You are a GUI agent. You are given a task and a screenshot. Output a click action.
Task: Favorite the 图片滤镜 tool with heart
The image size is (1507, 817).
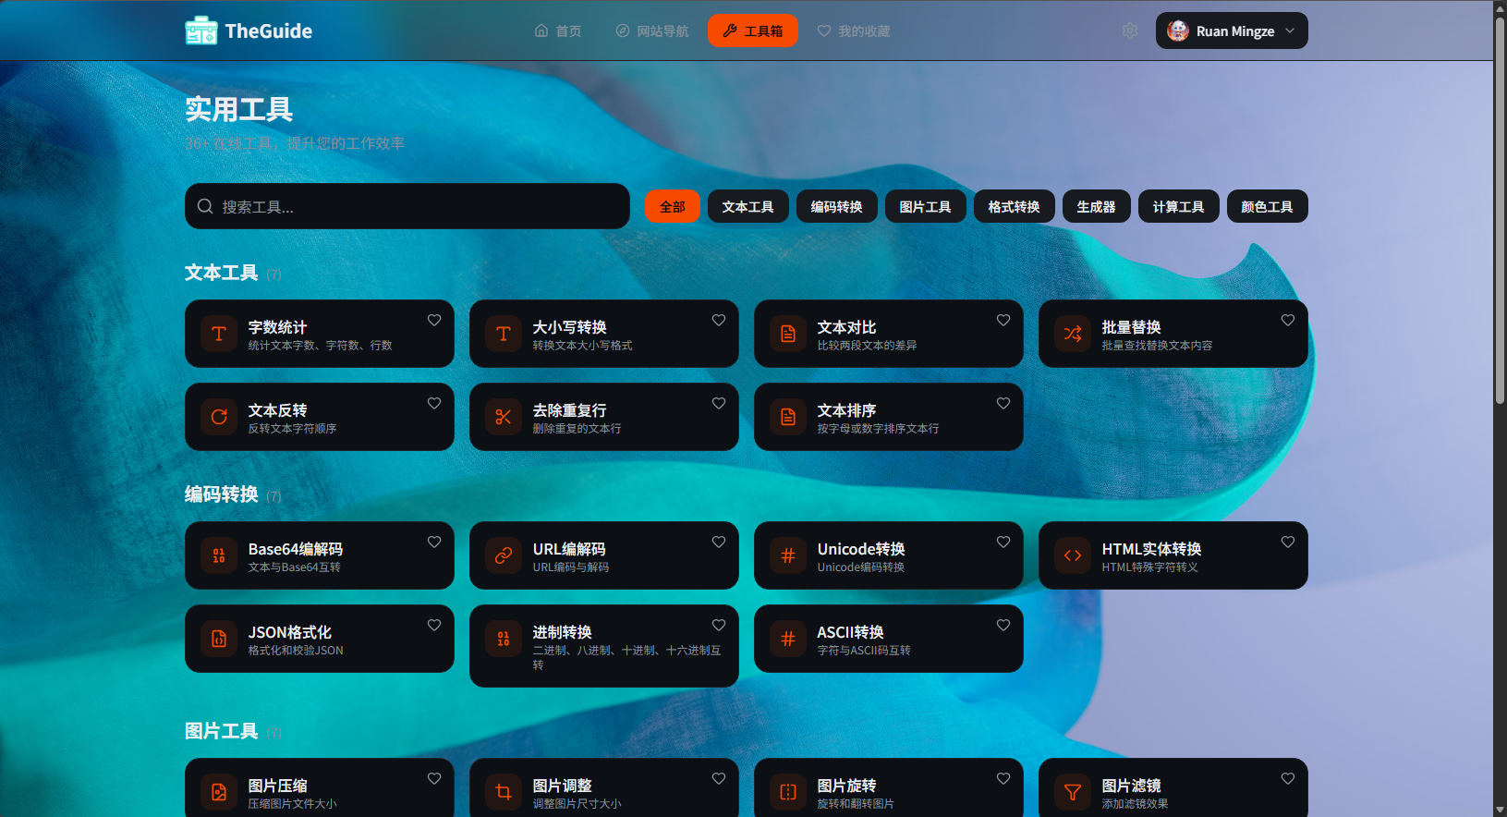click(x=1288, y=778)
